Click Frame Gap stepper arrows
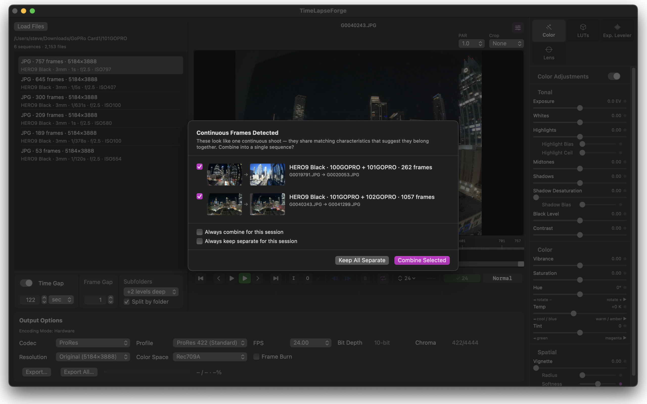 coord(110,300)
